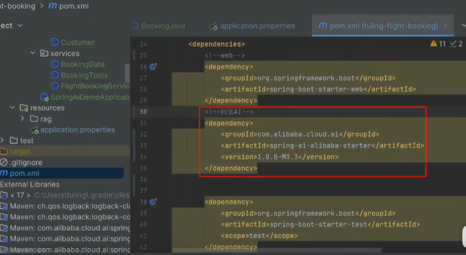
Task: Open SpringAiDemoApplication class
Action: pos(90,97)
